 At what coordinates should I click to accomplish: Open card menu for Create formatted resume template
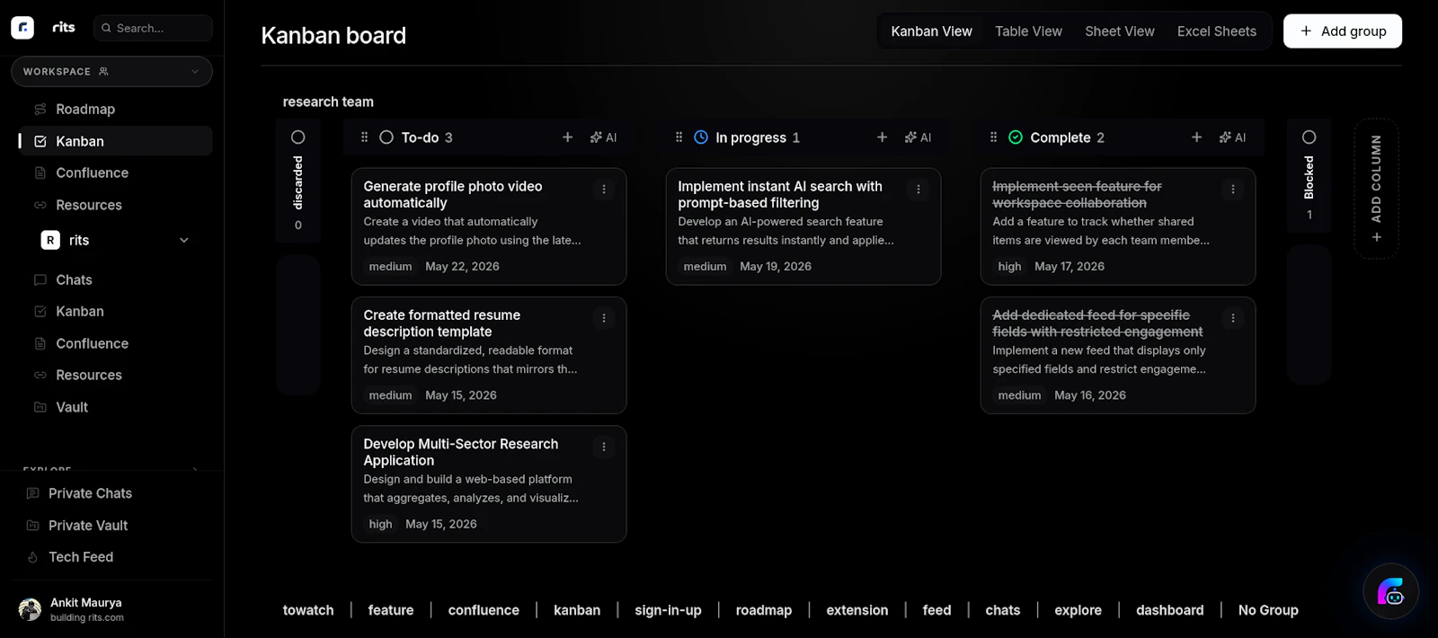pos(604,318)
